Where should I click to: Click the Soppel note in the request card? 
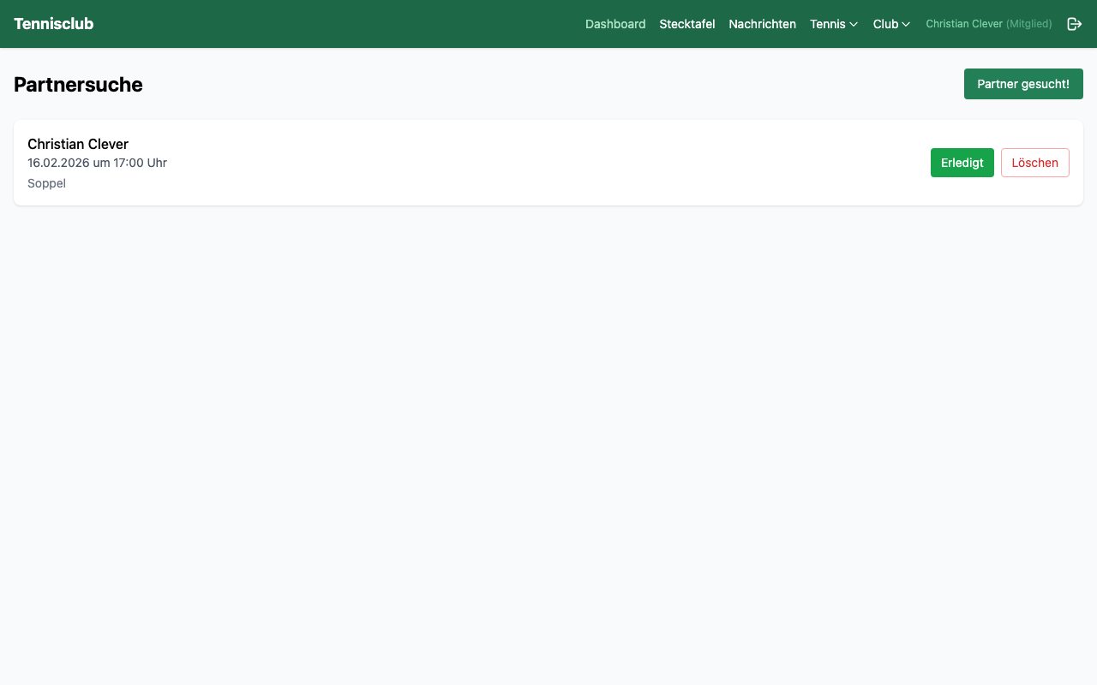click(46, 183)
